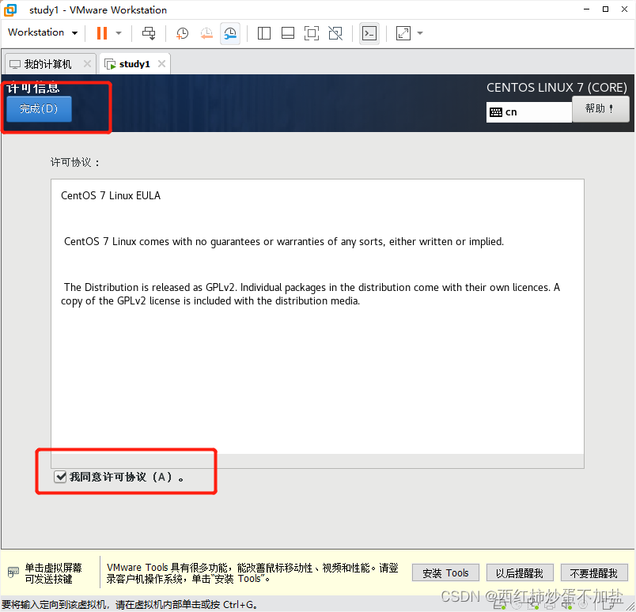The image size is (636, 612).
Task: Uncheck 我同意许可协议 agreement checkbox
Action: pos(60,477)
